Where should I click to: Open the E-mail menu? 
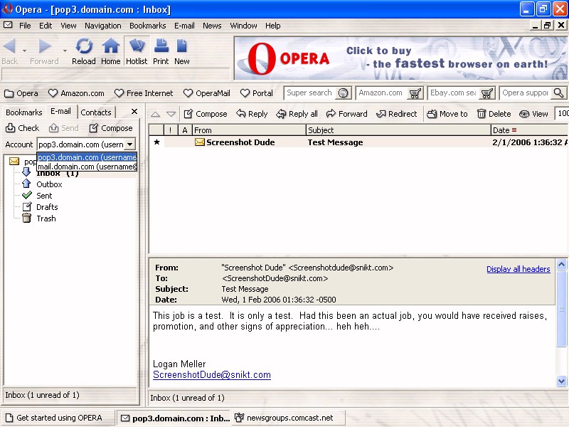184,26
